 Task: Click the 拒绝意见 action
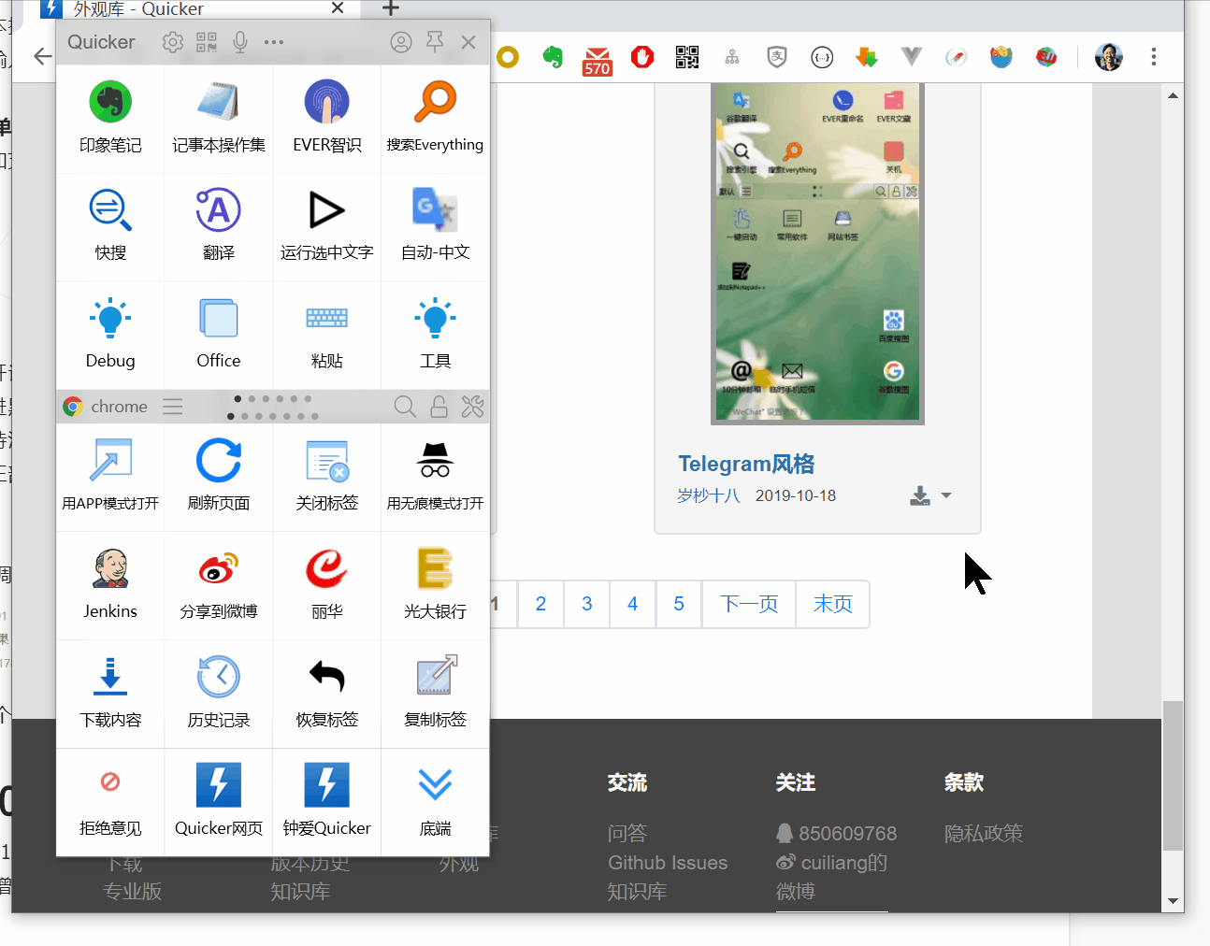point(110,802)
